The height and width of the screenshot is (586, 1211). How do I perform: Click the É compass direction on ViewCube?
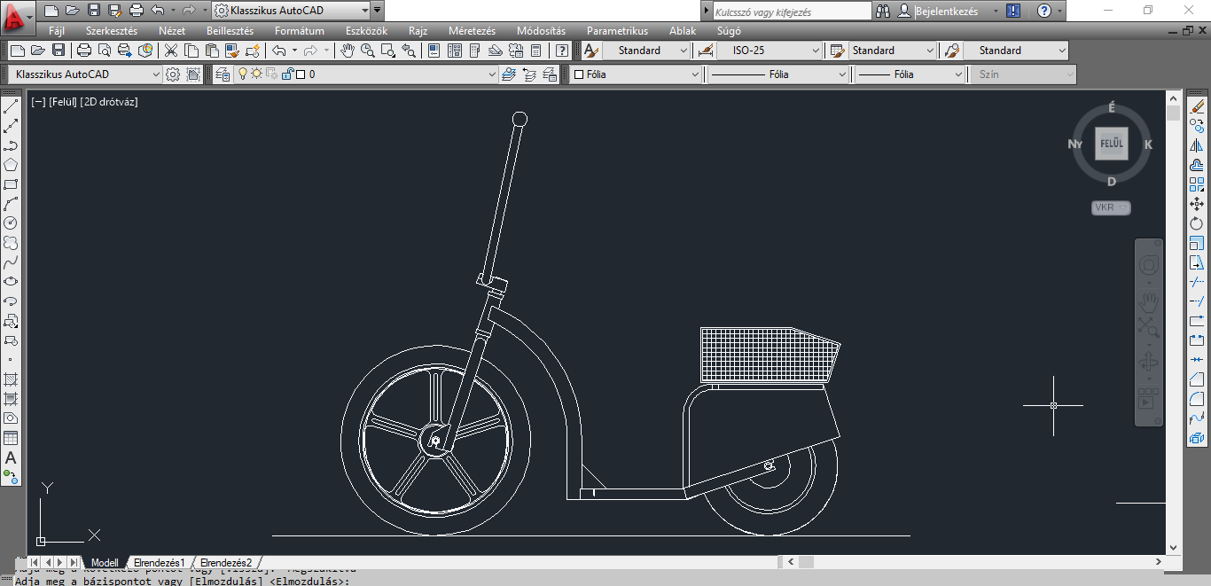coord(1112,108)
